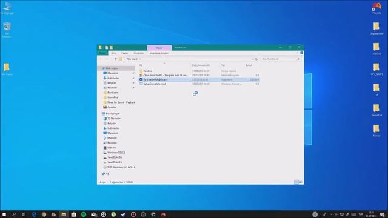Select the filmler desktop folder

376,131
